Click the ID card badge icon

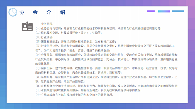point(27,26)
